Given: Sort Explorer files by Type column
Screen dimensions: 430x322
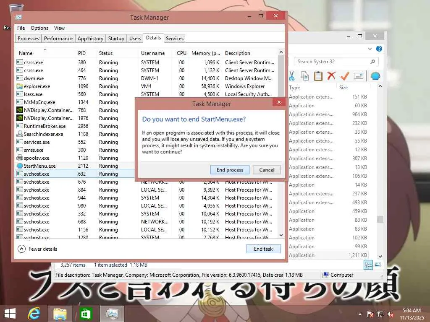Looking at the screenshot, I should pos(312,88).
